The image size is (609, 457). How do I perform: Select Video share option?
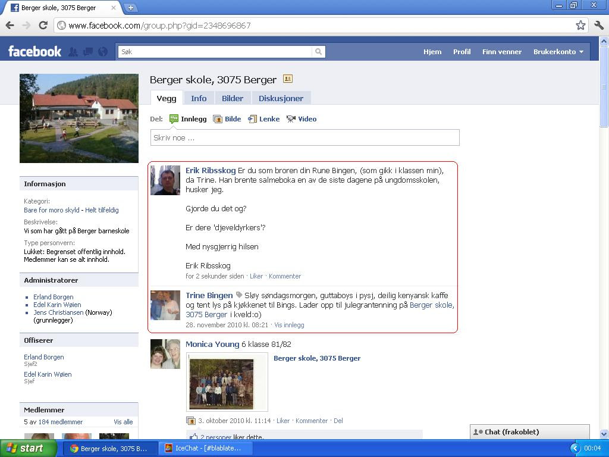302,119
